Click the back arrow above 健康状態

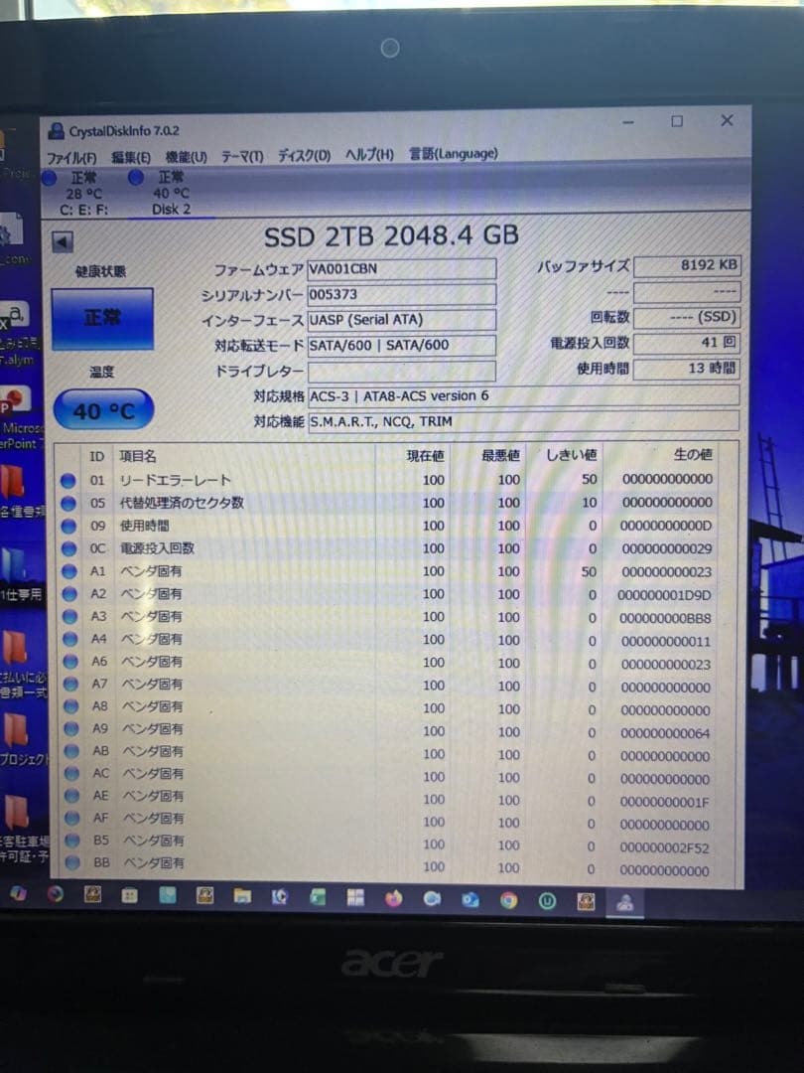[x=63, y=239]
